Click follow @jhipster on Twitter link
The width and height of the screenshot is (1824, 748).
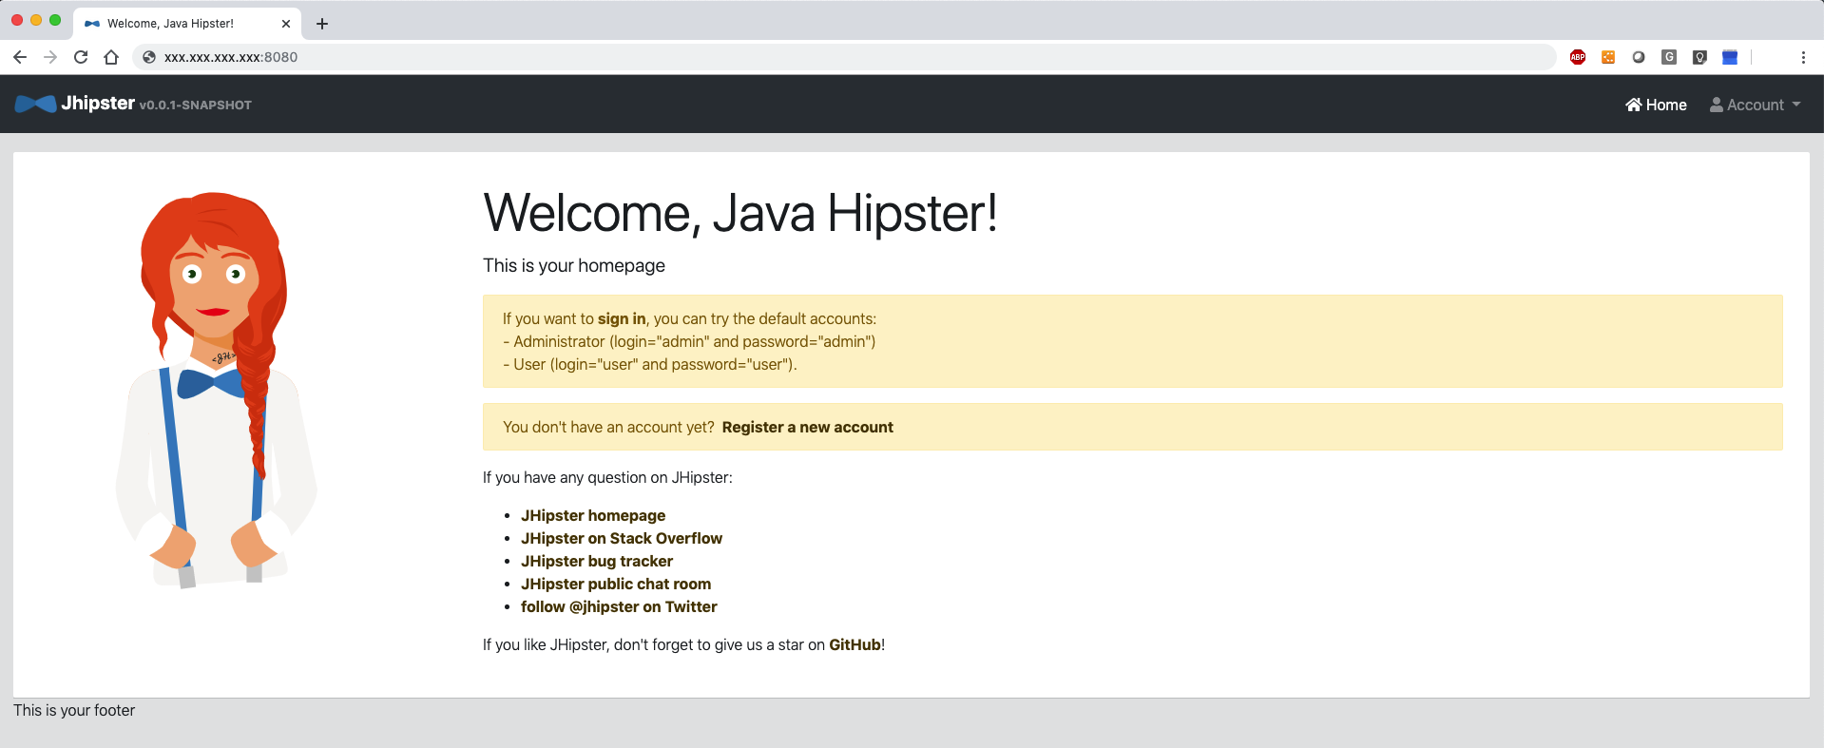619,606
